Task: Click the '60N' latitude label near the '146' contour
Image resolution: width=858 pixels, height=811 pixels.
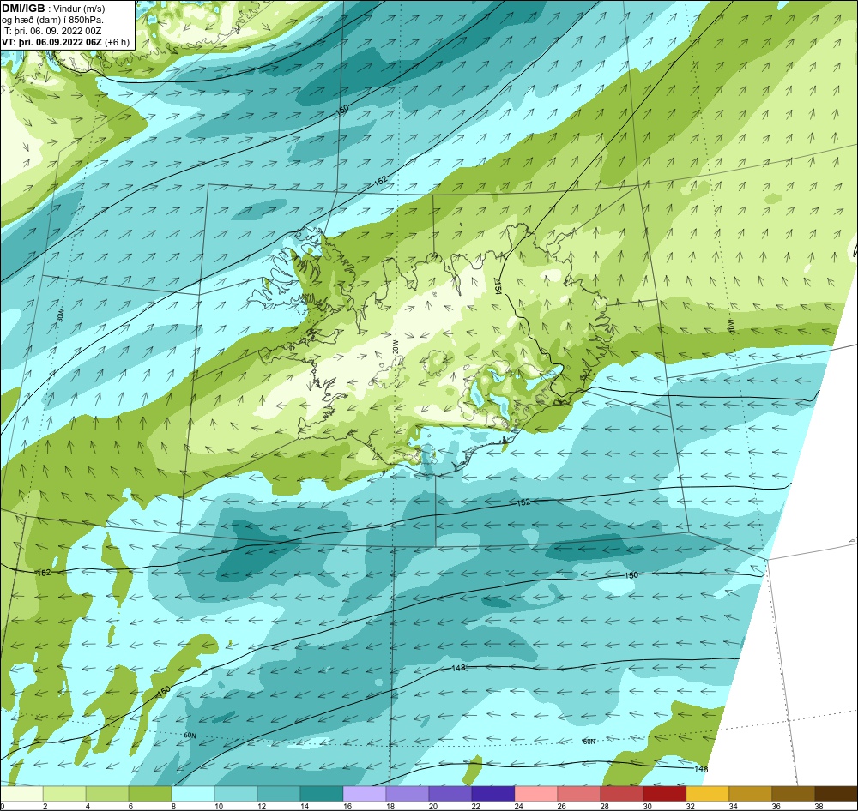Action: [589, 742]
